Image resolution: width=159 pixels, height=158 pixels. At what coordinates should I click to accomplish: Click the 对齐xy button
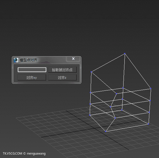(32, 78)
